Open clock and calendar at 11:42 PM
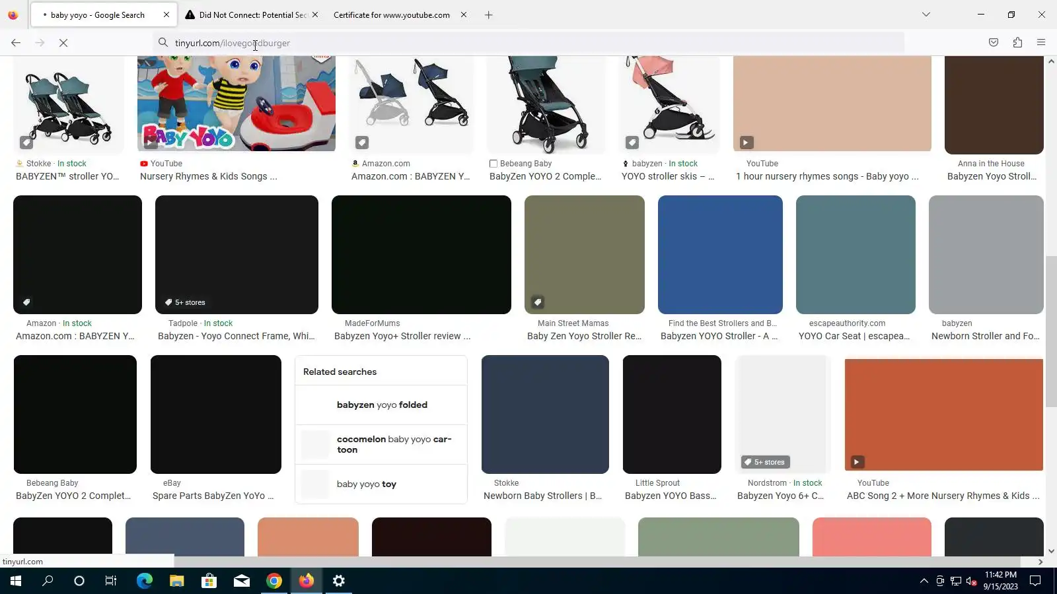Screen dimensions: 1057x594 click(1000, 581)
